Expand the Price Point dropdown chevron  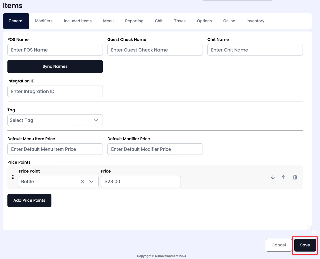point(92,181)
